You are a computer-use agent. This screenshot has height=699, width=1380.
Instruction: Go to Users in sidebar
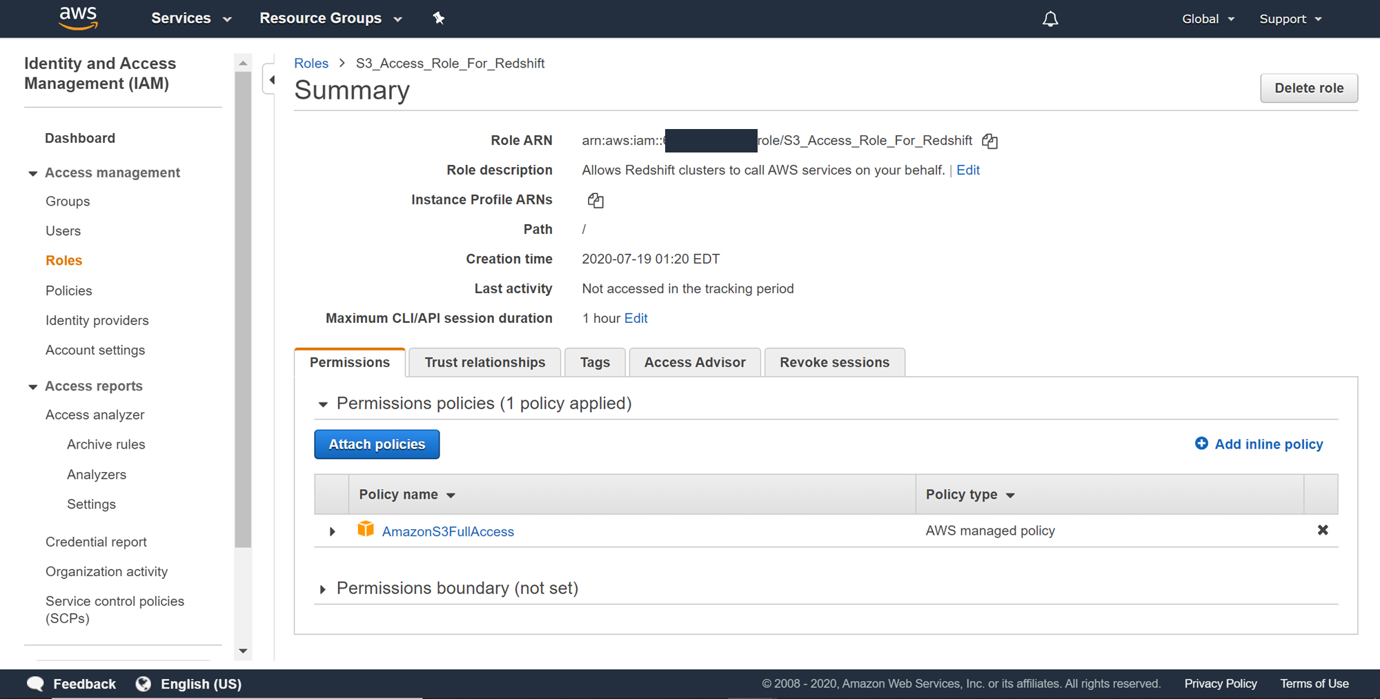[x=63, y=231]
